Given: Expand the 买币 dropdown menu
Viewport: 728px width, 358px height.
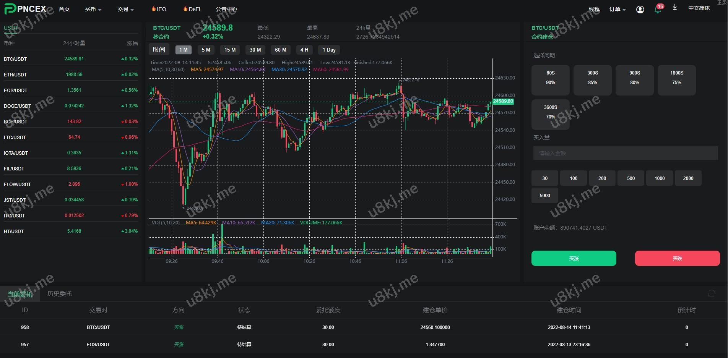Looking at the screenshot, I should 93,9.
